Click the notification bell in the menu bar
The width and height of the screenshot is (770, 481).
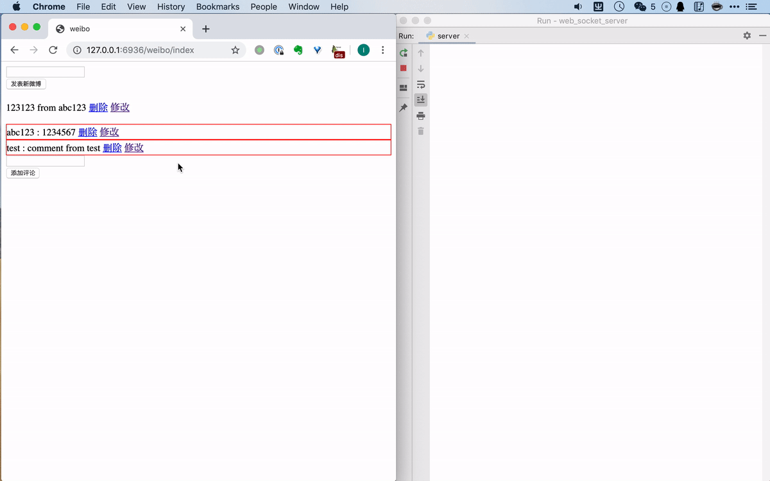coord(681,7)
